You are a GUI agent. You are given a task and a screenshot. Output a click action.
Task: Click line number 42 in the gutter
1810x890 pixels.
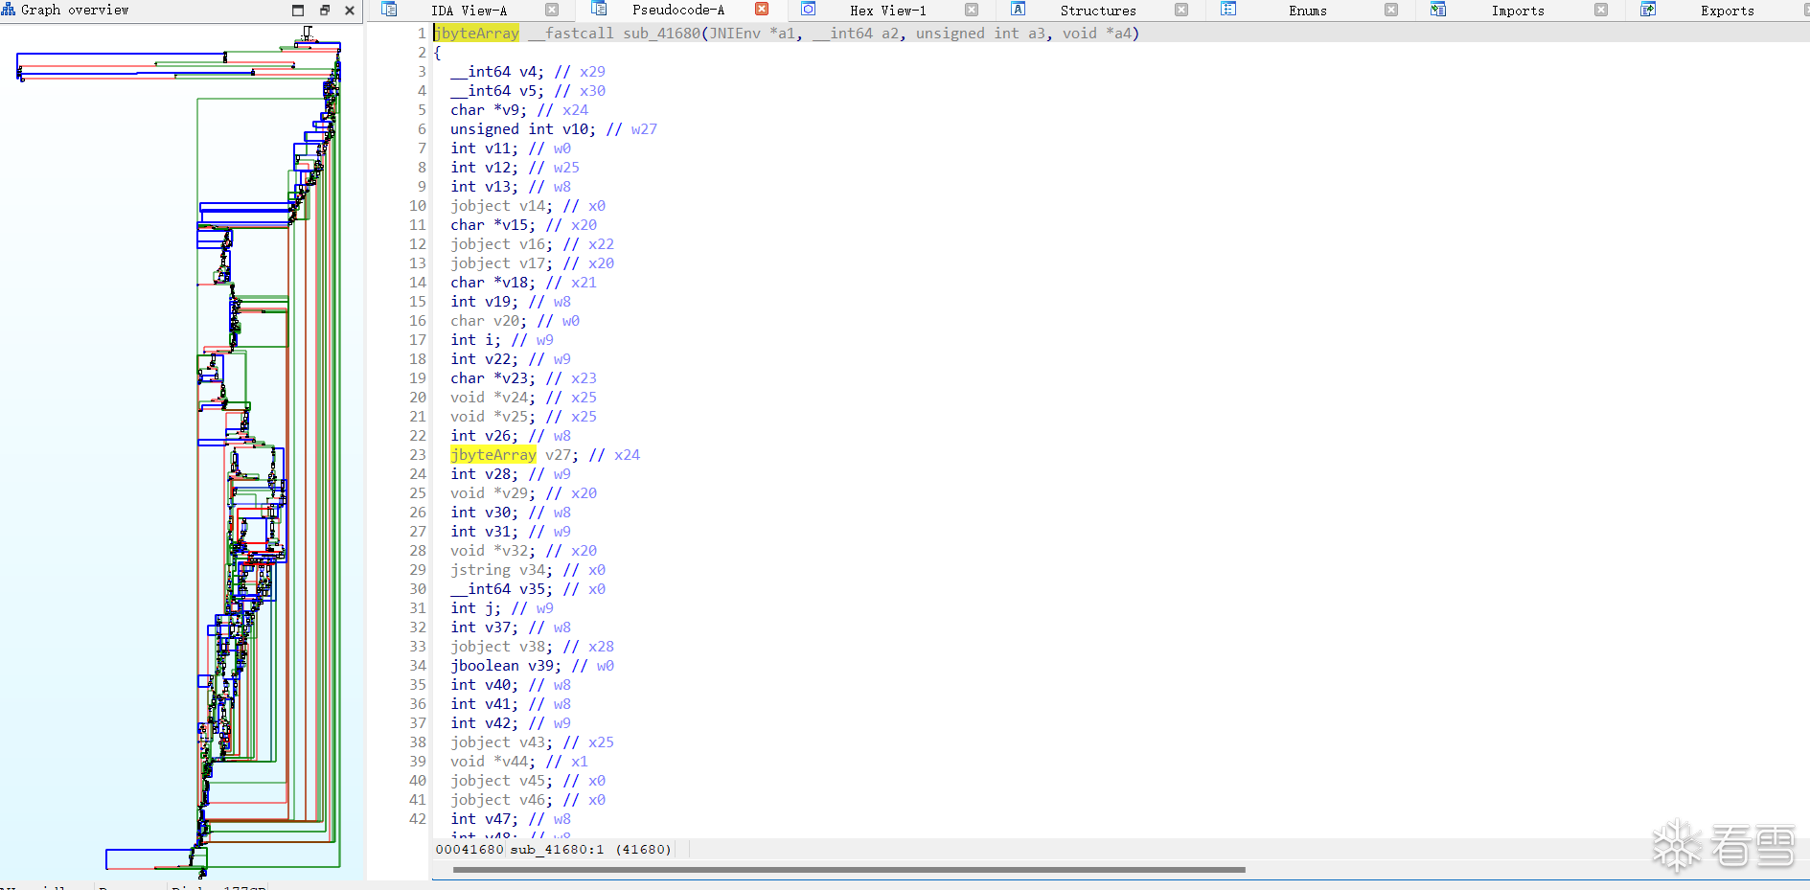tap(418, 819)
